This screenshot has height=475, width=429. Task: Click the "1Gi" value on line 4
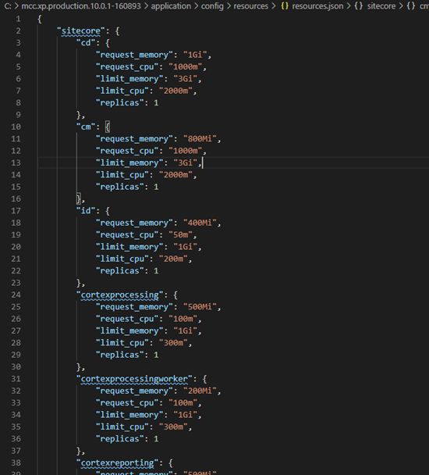pyautogui.click(x=195, y=55)
